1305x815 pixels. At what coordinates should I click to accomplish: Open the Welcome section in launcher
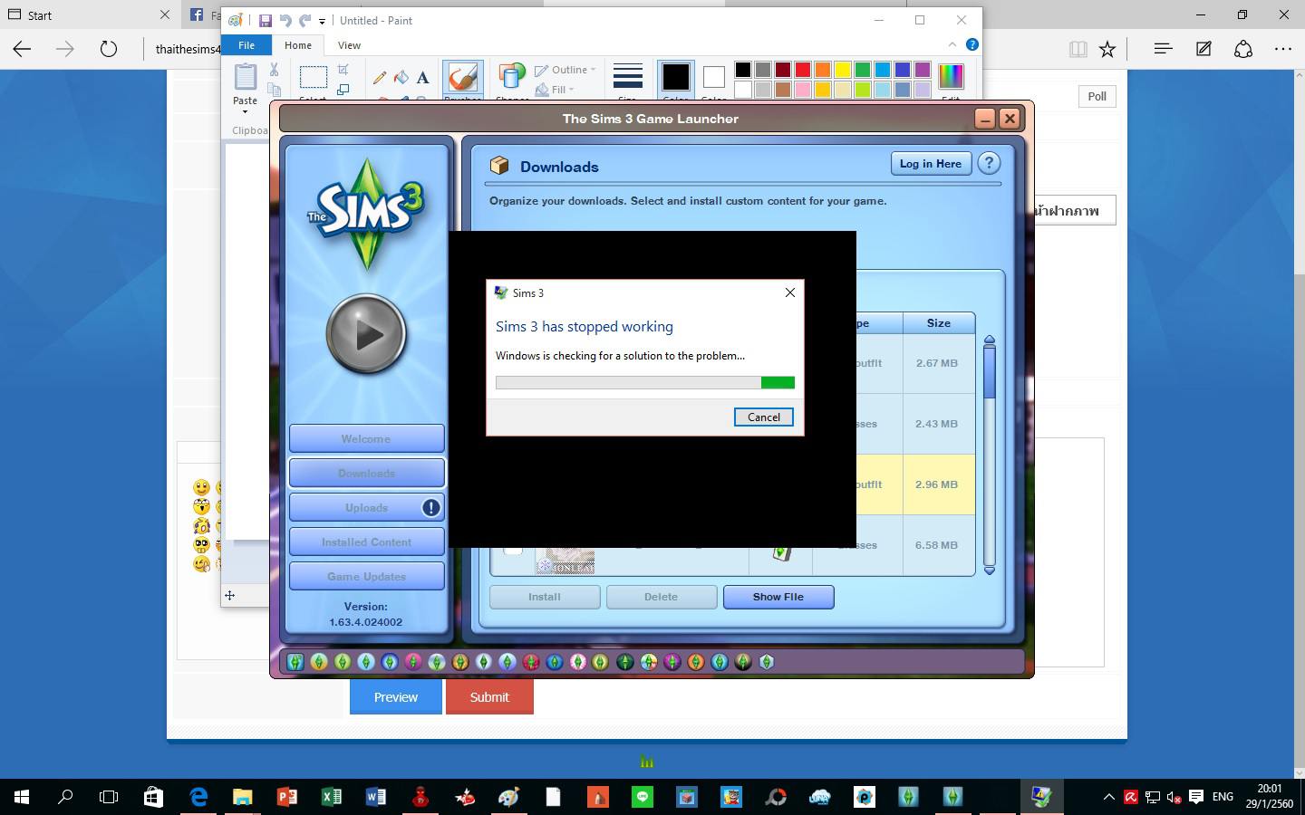coord(366,438)
